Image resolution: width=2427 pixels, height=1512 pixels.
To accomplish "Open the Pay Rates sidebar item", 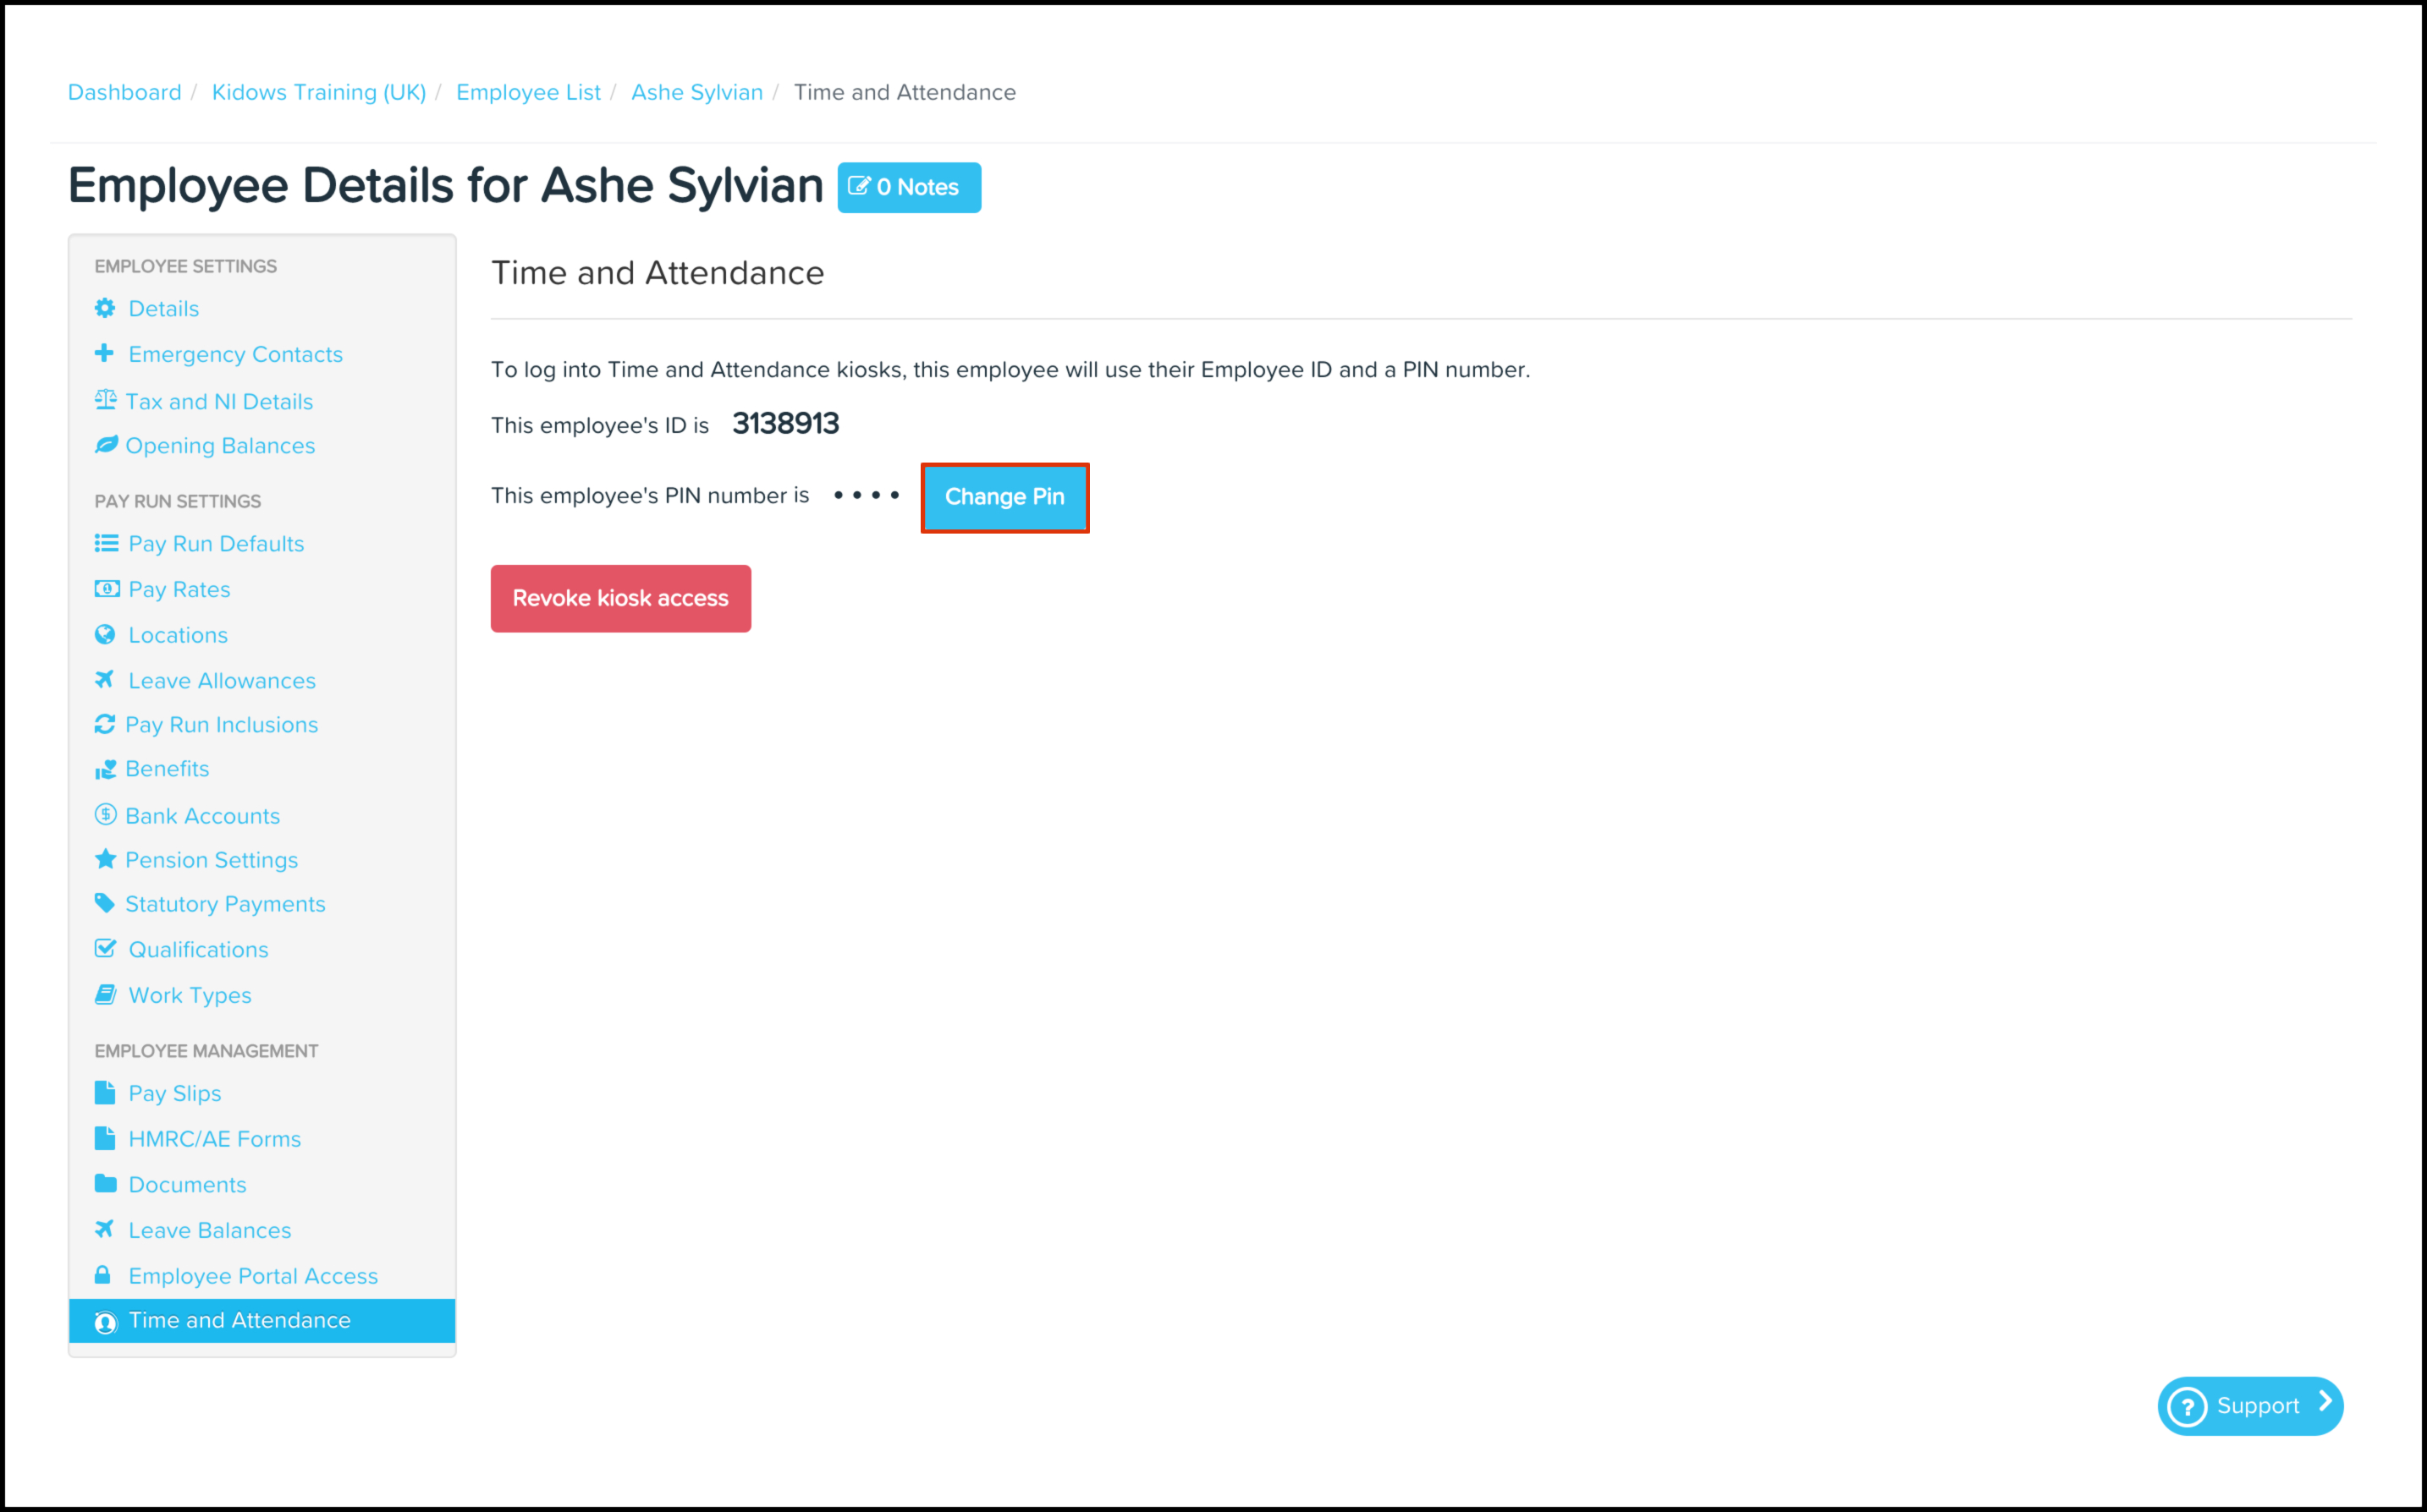I will (x=179, y=590).
